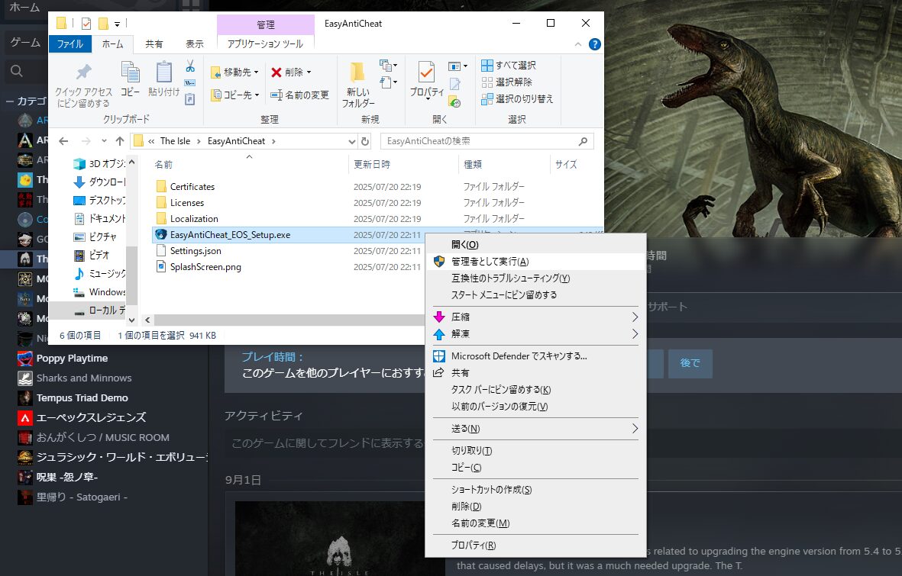The width and height of the screenshot is (902, 576).
Task: Click the horizontal scrollbar left arrow
Action: tap(148, 320)
